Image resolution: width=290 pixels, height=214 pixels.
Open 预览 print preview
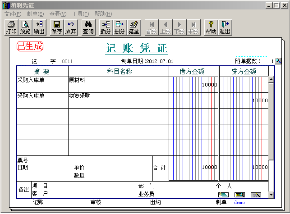tap(25, 27)
